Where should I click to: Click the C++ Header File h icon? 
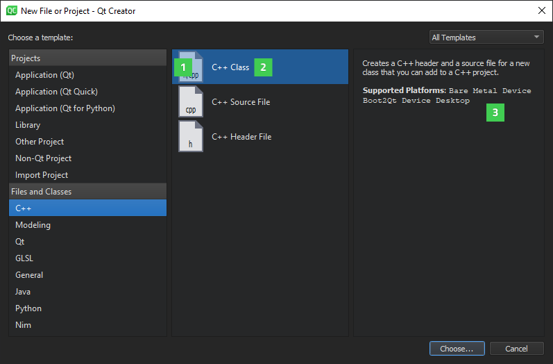pyautogui.click(x=191, y=137)
